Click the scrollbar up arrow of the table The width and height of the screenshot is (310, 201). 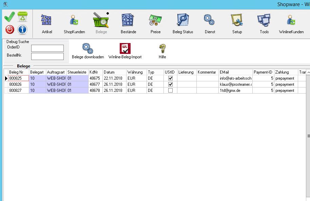click(x=308, y=73)
